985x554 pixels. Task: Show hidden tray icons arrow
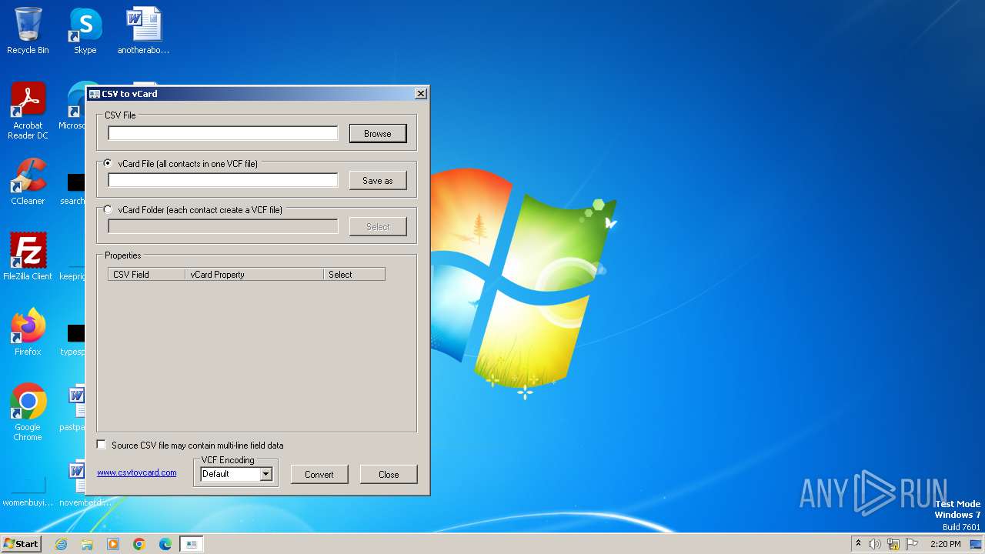[x=858, y=543]
